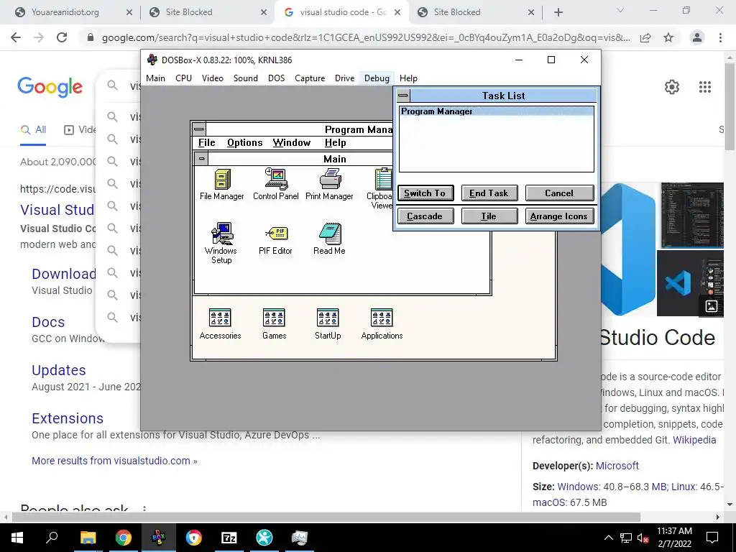The height and width of the screenshot is (552, 736).
Task: Open DOSBox-X Main menu
Action: [x=155, y=78]
